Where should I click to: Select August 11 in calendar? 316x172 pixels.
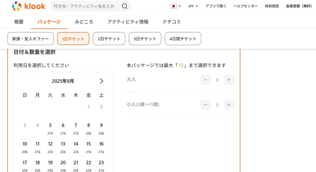(38, 147)
